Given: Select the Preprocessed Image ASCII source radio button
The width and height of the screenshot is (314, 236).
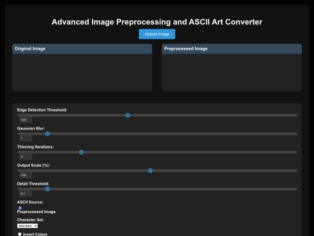Looking at the screenshot, I should [x=20, y=208].
